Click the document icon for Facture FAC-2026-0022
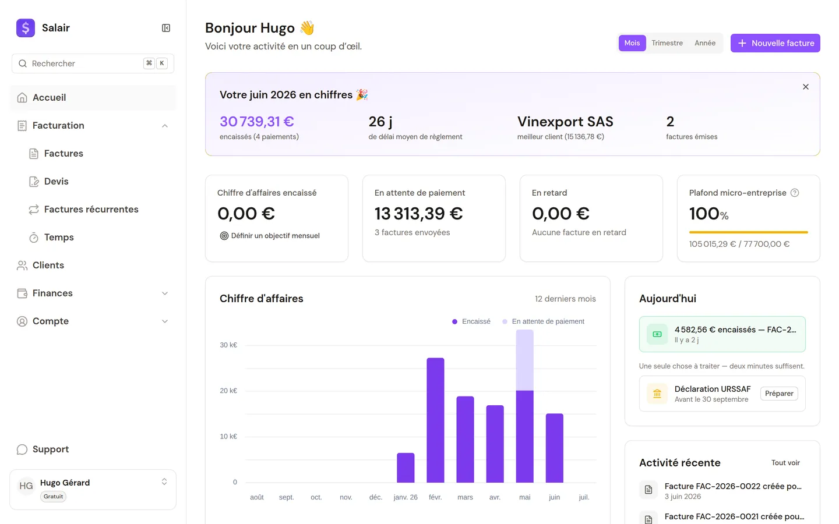This screenshot has width=839, height=524. (x=648, y=490)
